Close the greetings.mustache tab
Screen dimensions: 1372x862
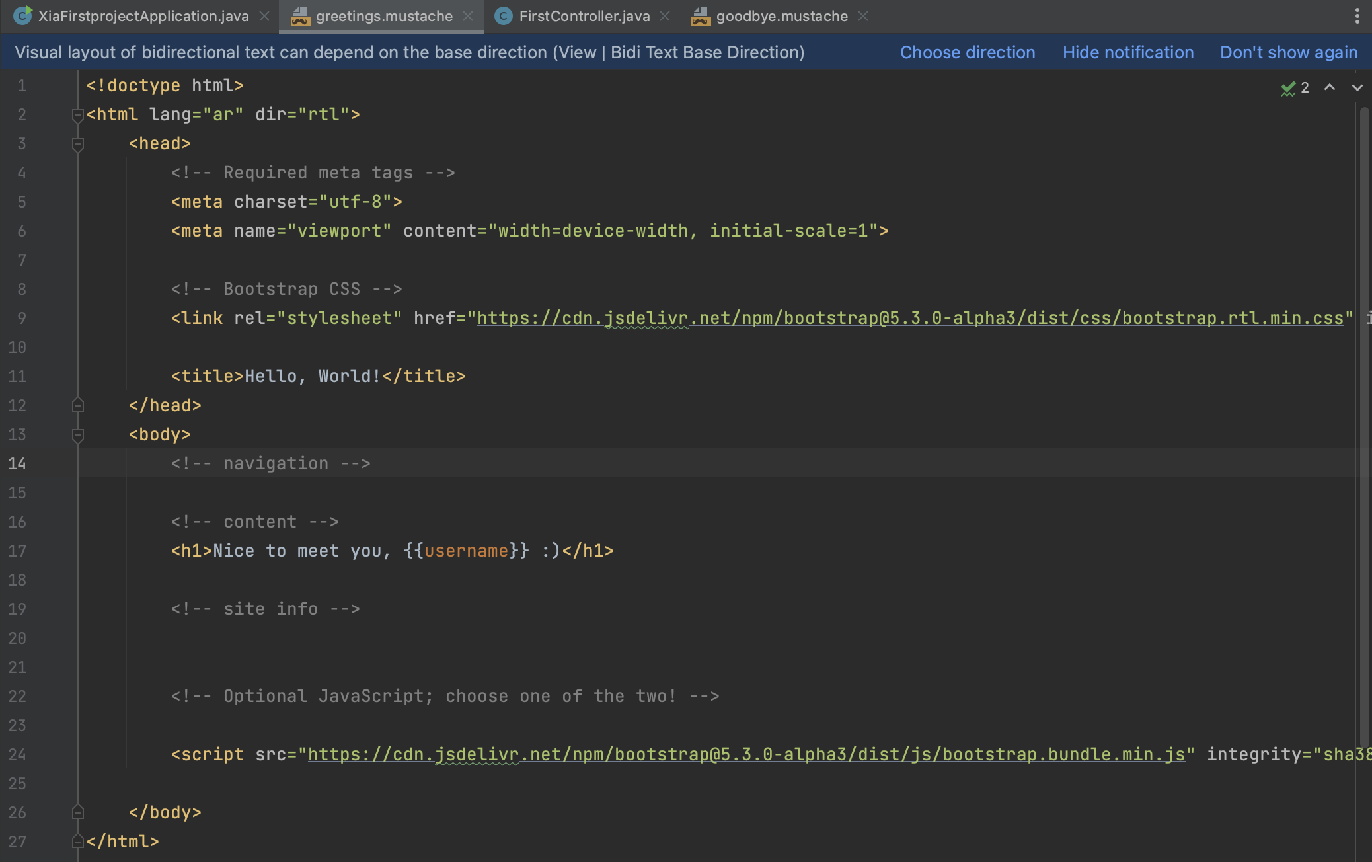pos(468,16)
